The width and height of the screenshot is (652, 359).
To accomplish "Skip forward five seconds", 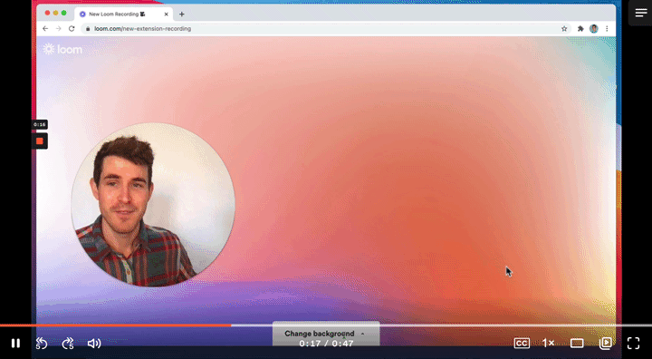I will 68,344.
